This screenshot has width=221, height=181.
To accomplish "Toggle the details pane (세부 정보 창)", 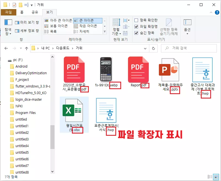I will tap(27, 31).
